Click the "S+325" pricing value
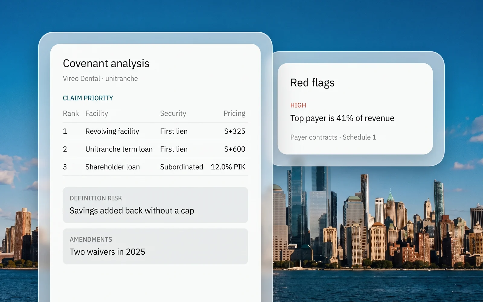 tap(235, 131)
